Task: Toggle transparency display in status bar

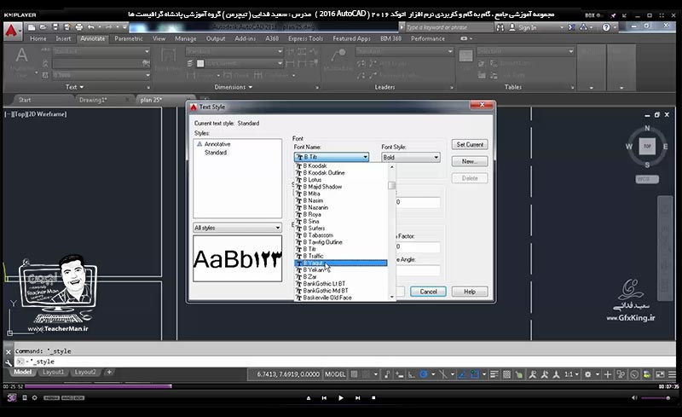Action: [506, 374]
